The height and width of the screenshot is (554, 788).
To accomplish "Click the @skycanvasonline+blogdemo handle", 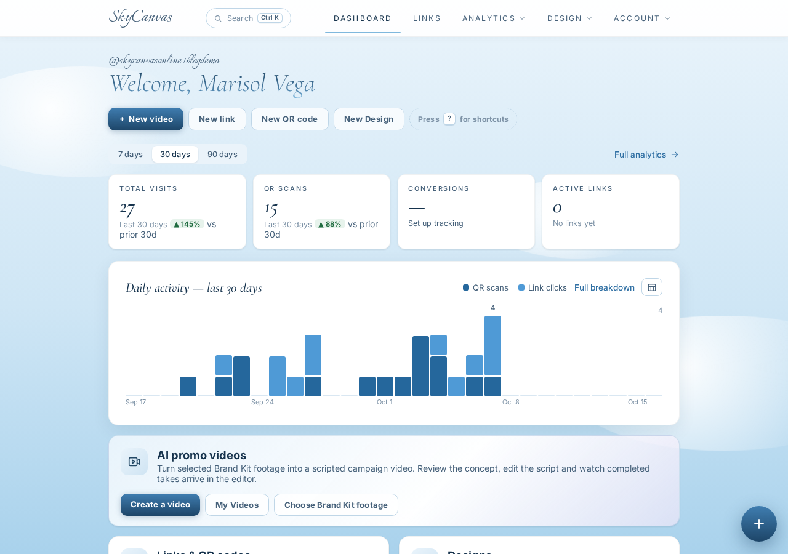I will [x=164, y=60].
